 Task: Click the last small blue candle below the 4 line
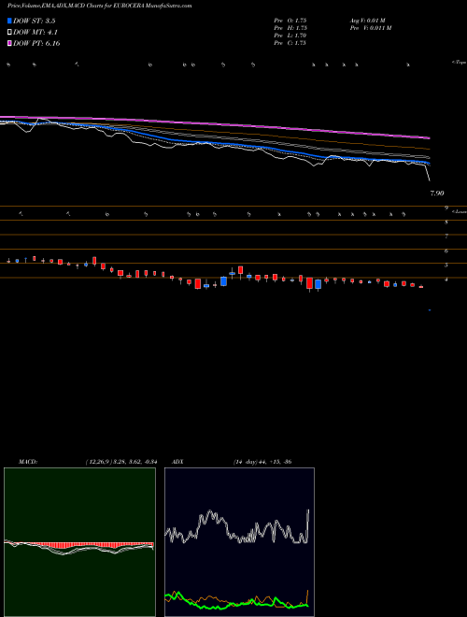click(x=430, y=310)
